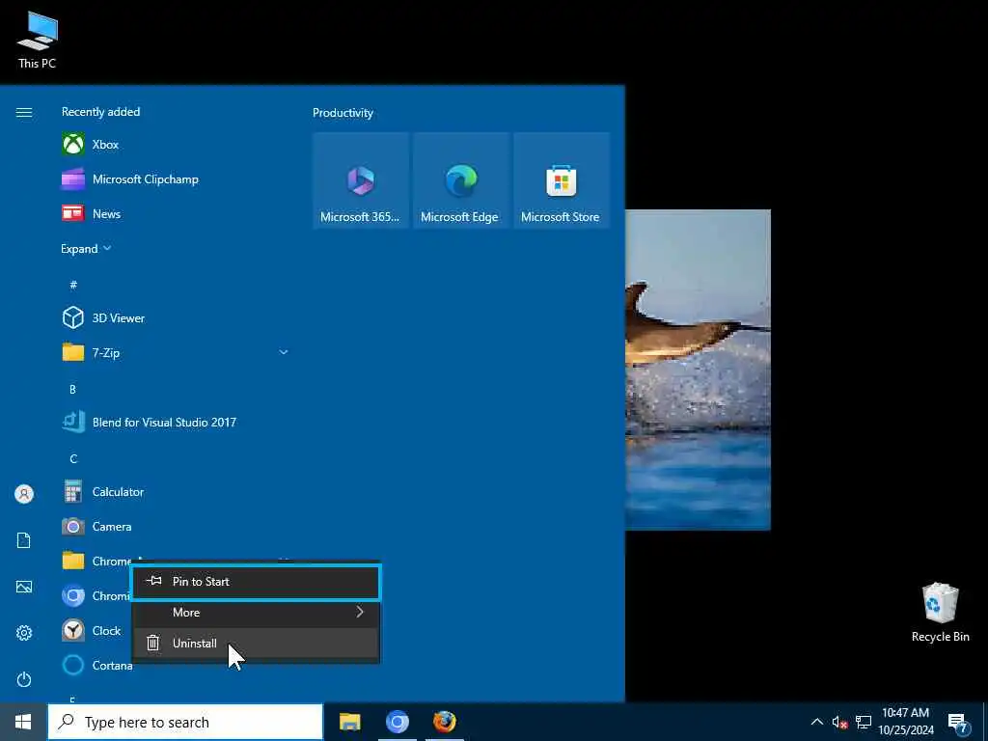Expand the 7-Zip folder chevron
Image resolution: width=988 pixels, height=741 pixels.
(x=284, y=352)
